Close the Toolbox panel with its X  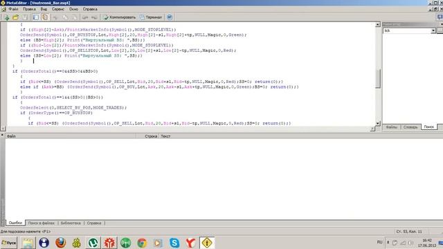tap(2, 136)
